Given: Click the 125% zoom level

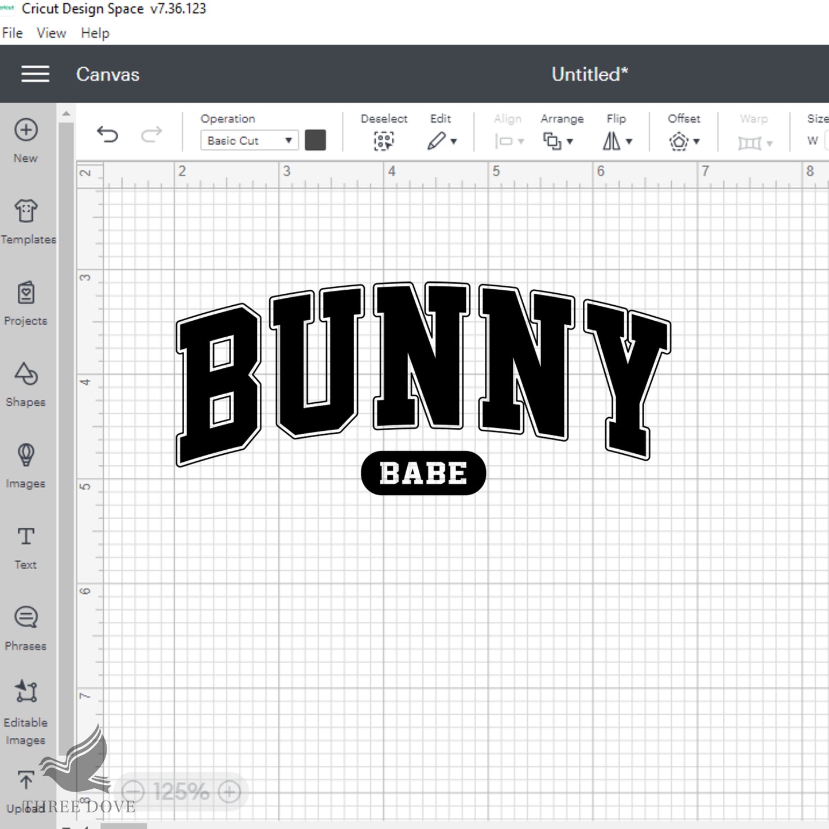Looking at the screenshot, I should click(181, 792).
